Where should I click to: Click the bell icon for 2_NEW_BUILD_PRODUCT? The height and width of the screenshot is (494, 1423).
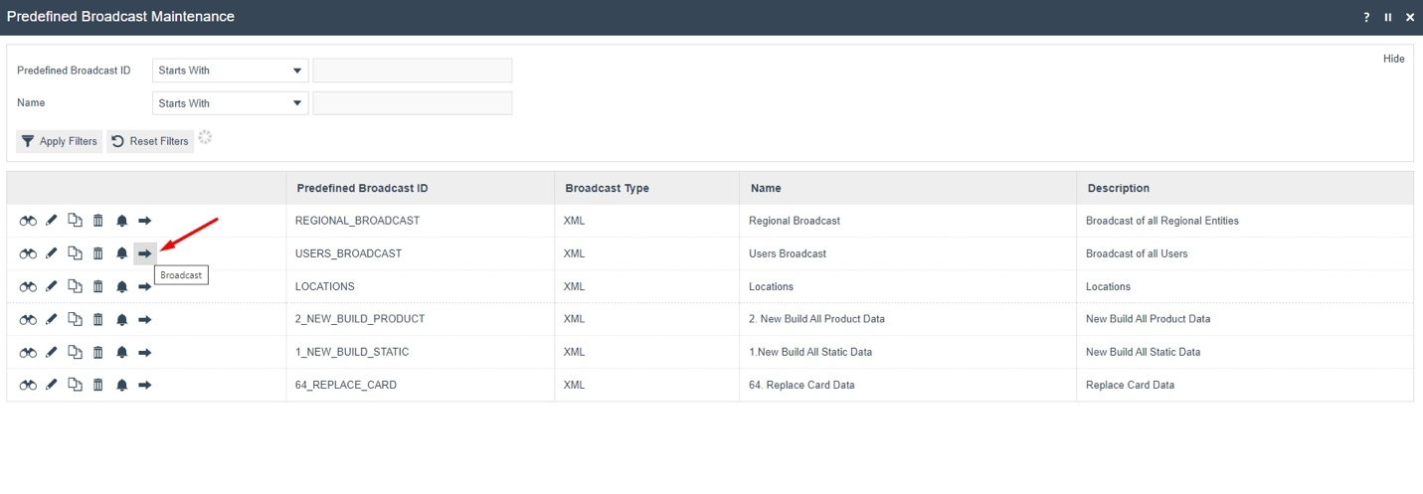[x=121, y=319]
